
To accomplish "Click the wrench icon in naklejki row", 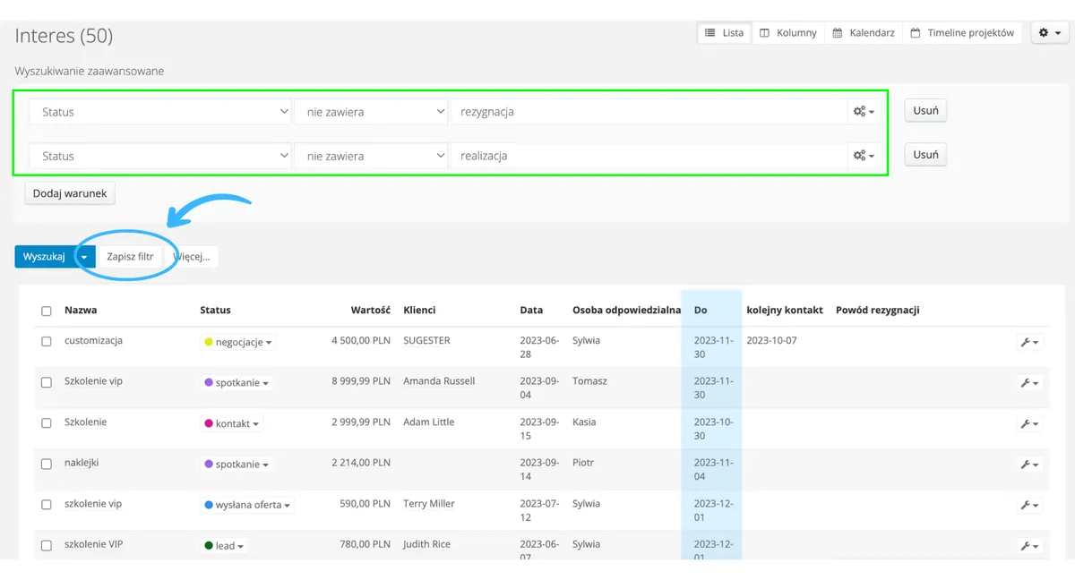I will pos(1029,465).
